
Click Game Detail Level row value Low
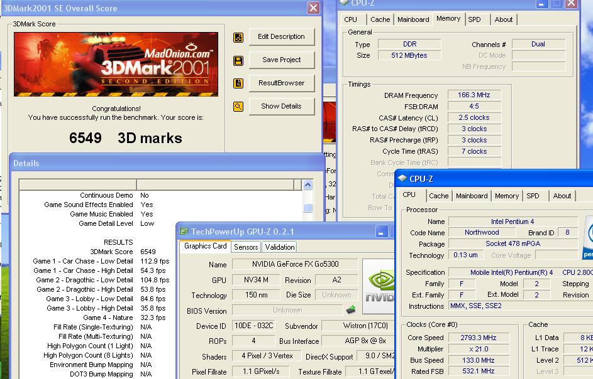(x=147, y=223)
